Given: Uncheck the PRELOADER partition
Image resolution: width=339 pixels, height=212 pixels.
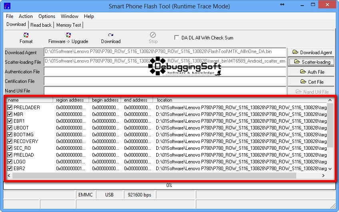Looking at the screenshot, I should coord(10,108).
